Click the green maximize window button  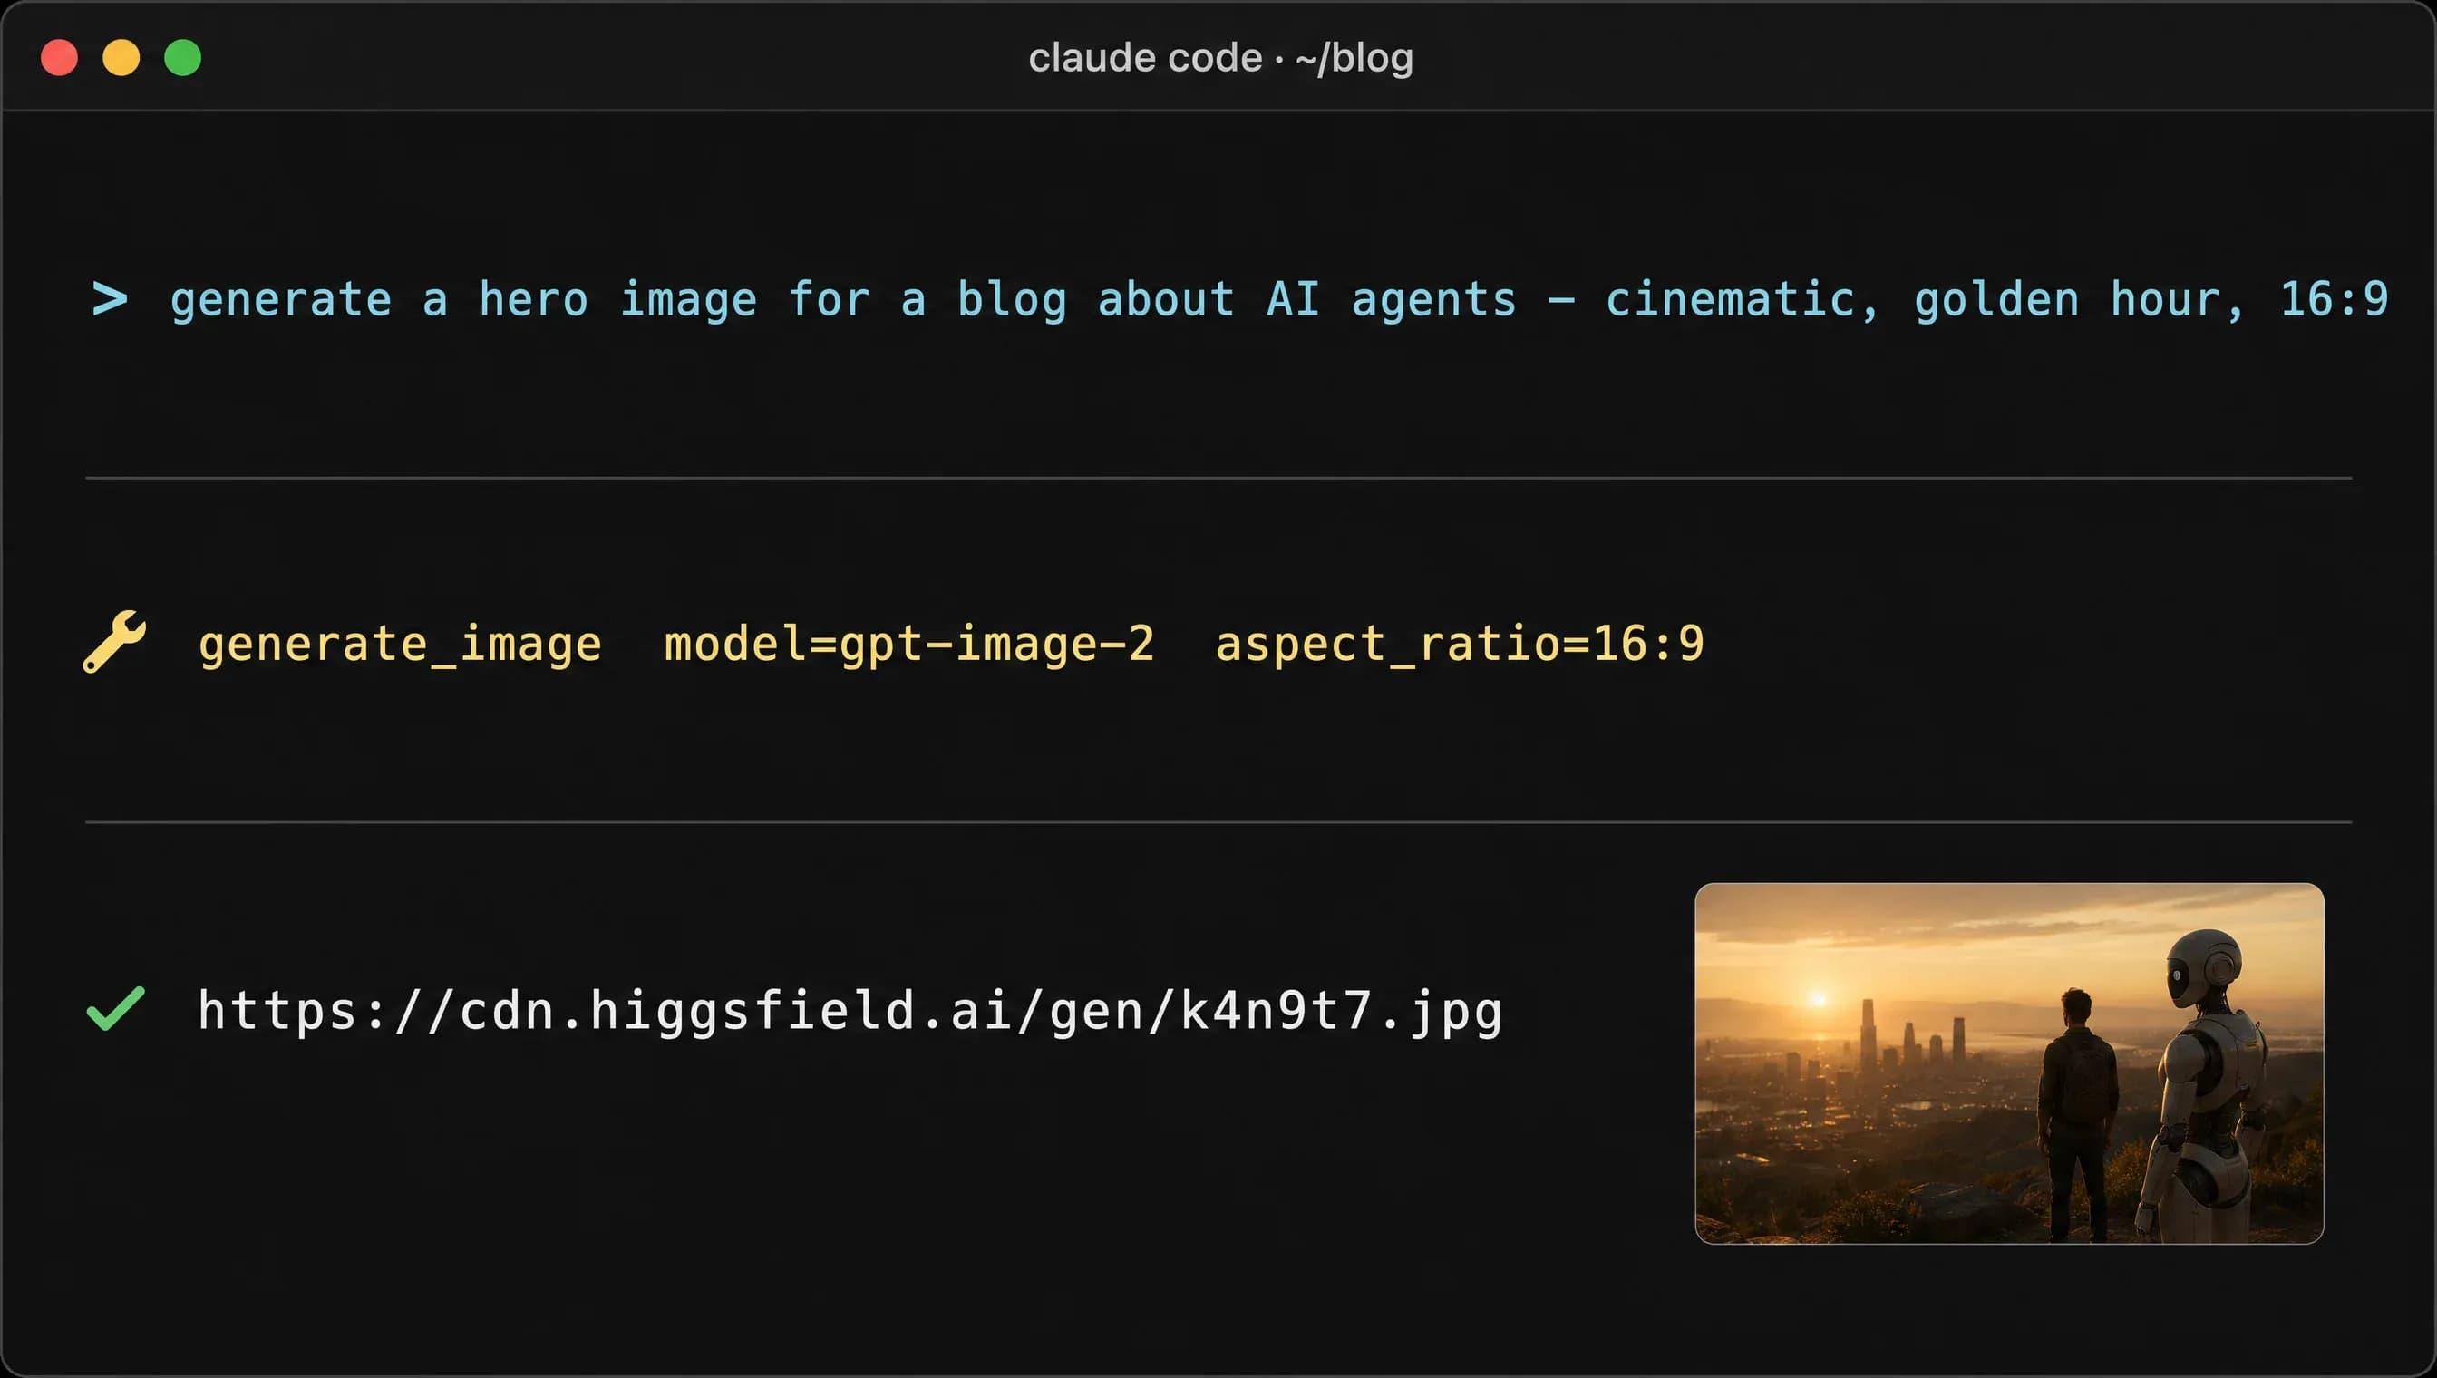click(x=182, y=58)
